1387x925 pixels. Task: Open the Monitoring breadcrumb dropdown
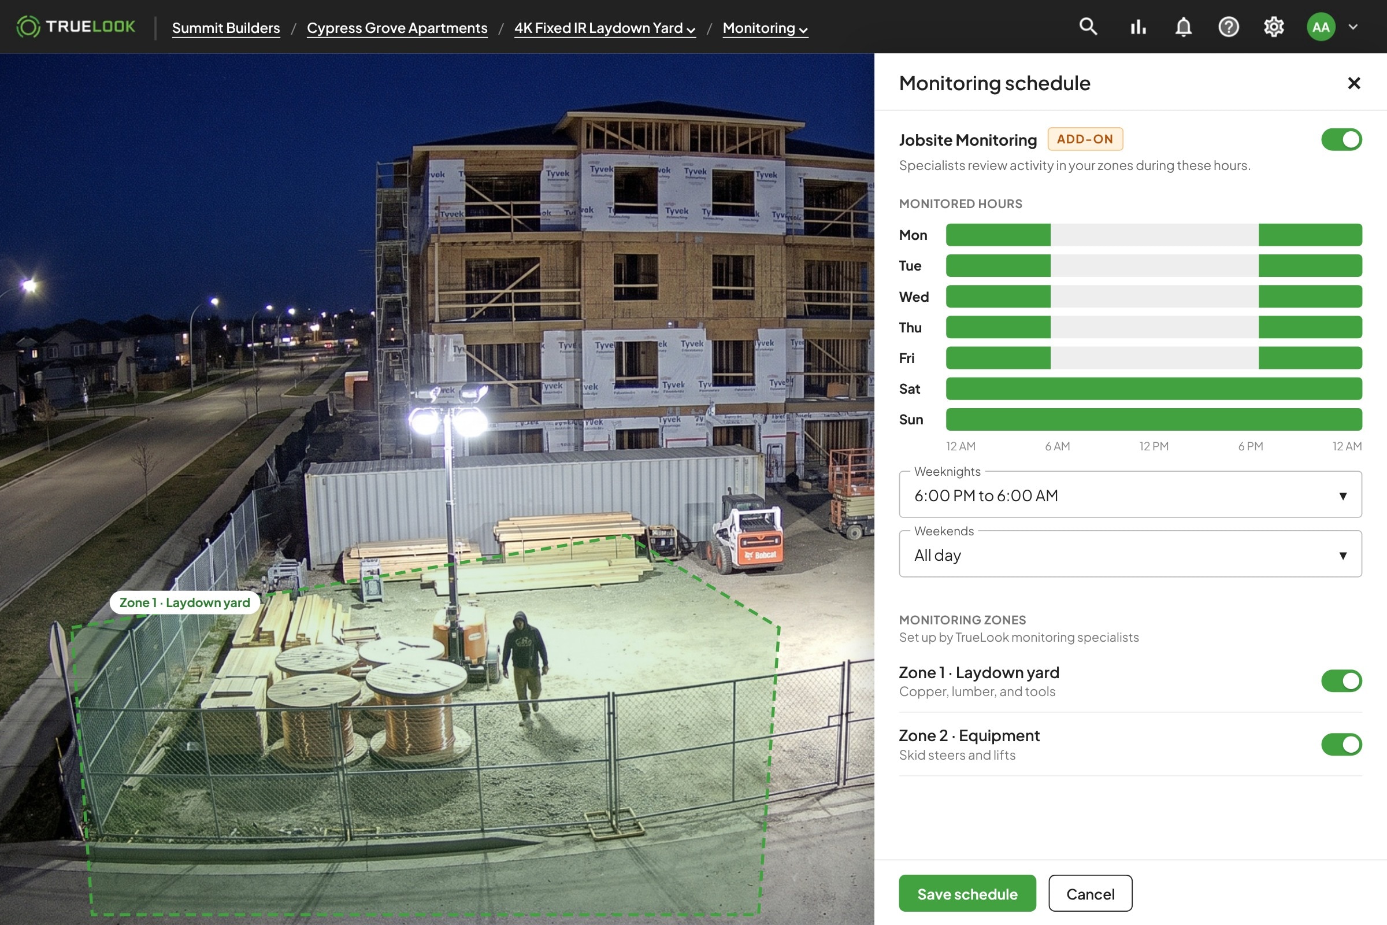coord(765,28)
